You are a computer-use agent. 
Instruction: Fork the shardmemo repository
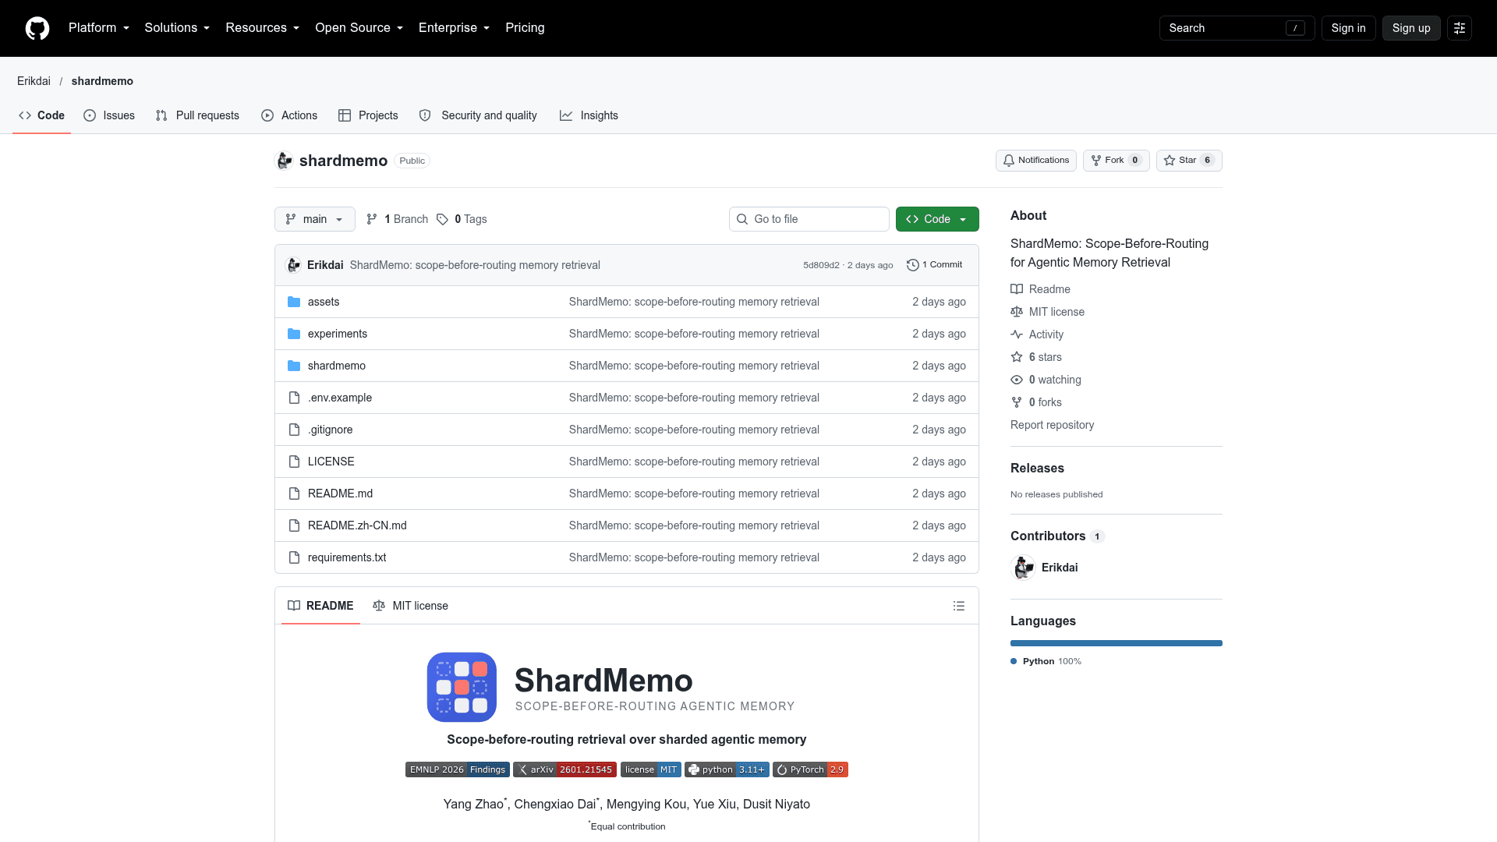tap(1116, 161)
